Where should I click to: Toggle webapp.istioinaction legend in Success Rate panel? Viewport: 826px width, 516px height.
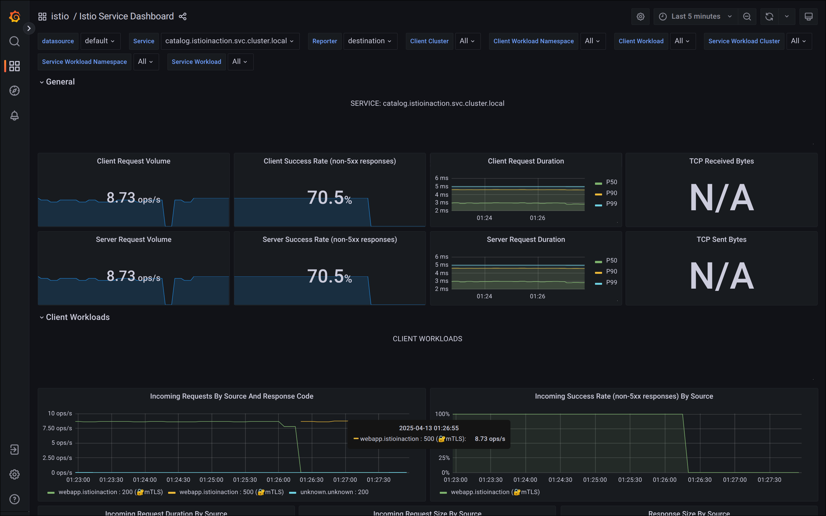495,492
